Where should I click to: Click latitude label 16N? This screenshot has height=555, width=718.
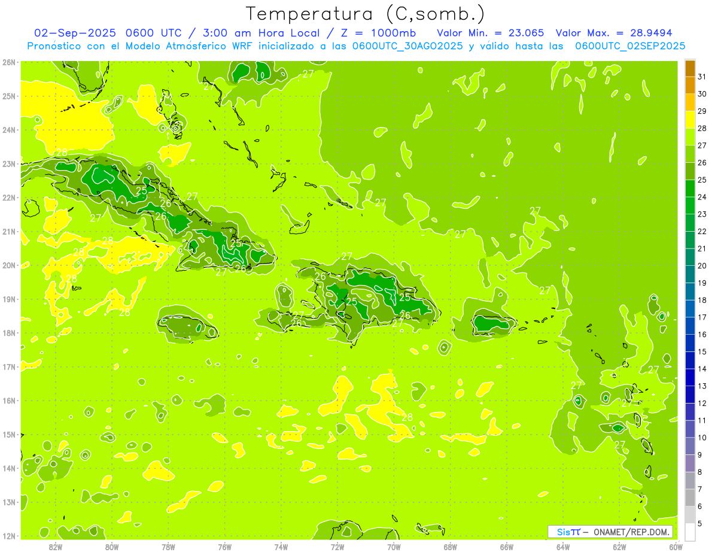[9, 401]
